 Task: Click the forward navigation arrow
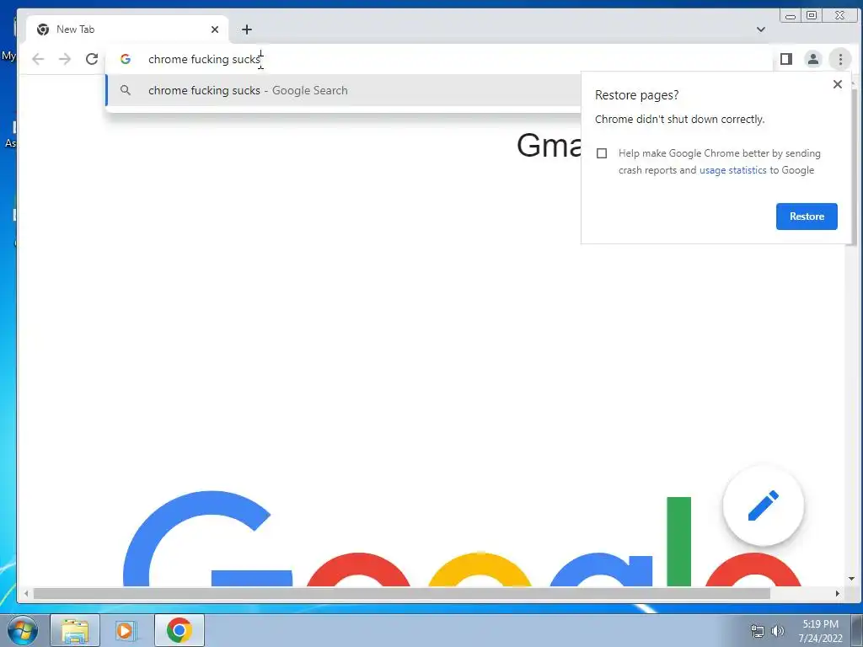(65, 59)
